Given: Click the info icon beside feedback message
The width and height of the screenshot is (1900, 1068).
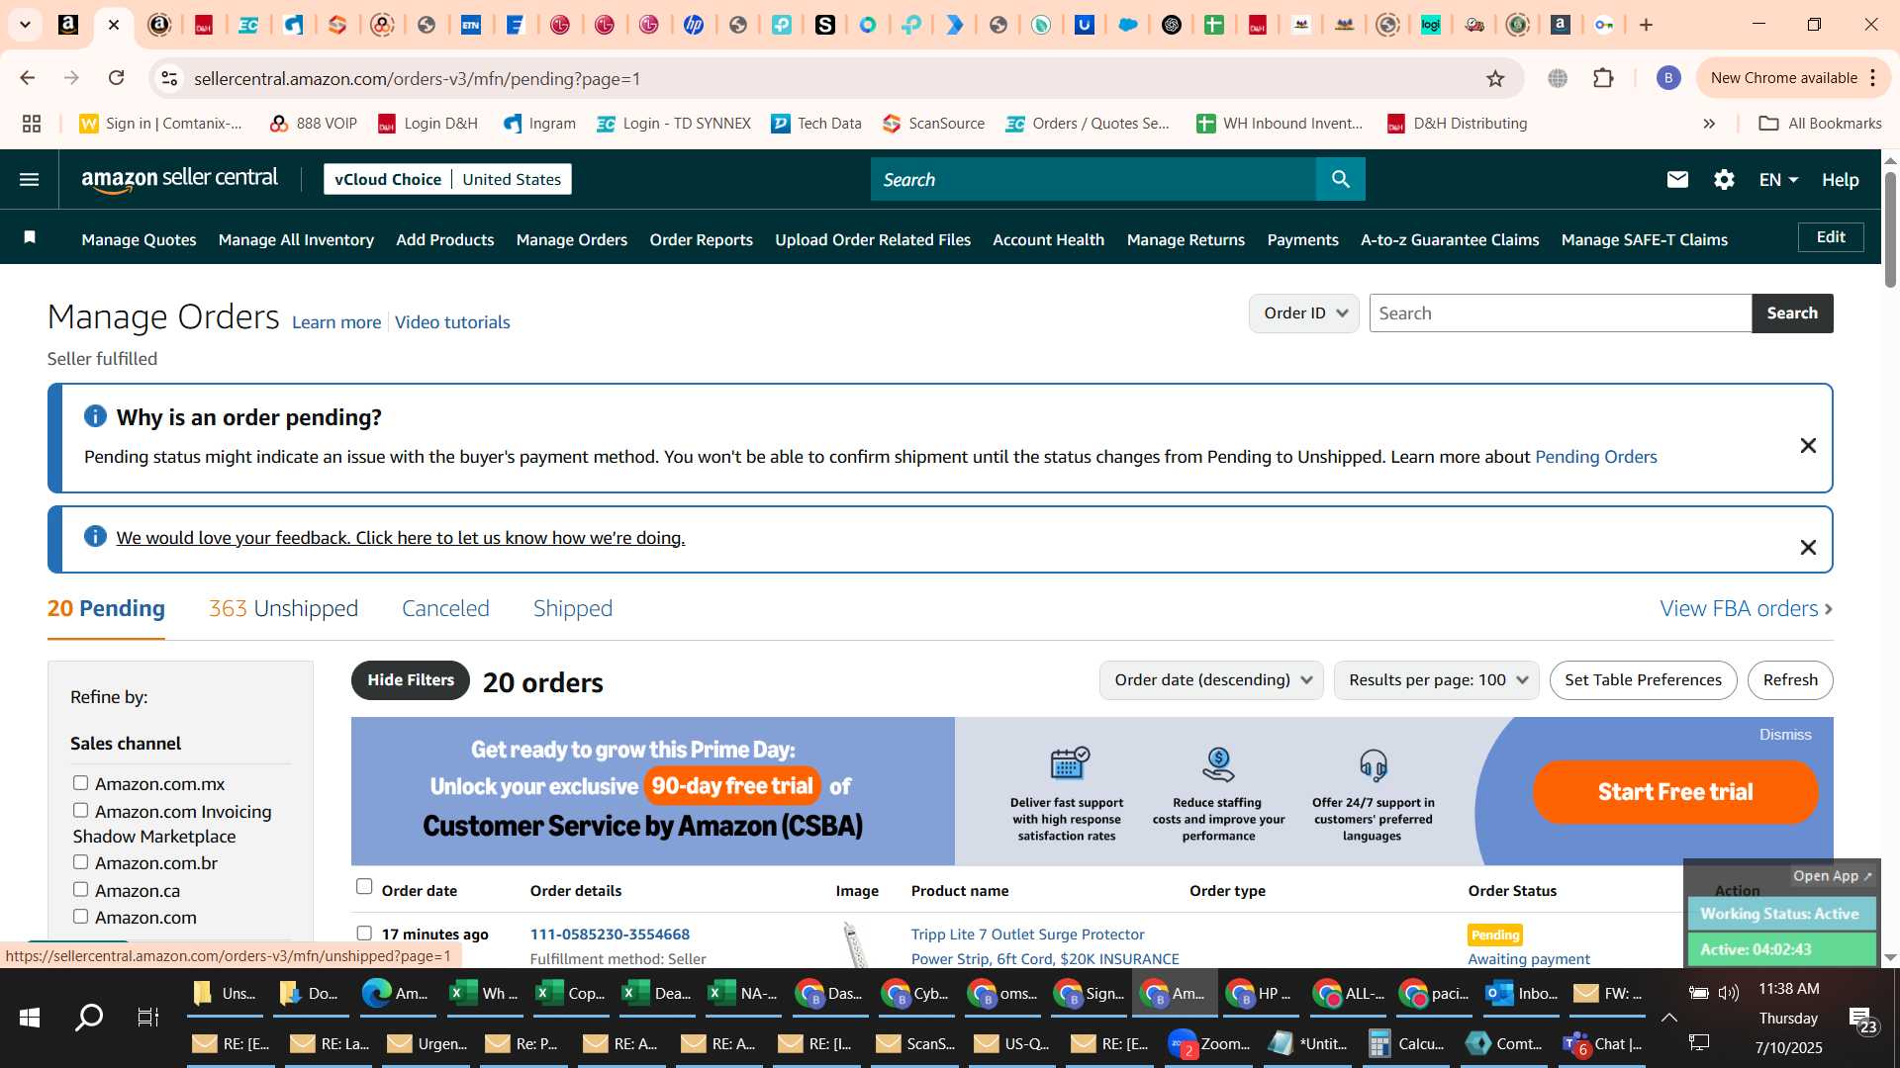Looking at the screenshot, I should (95, 536).
